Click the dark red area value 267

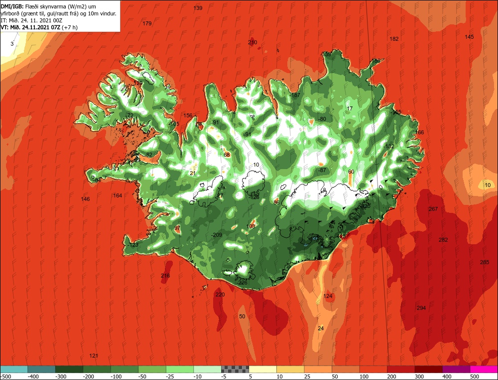tap(433, 209)
